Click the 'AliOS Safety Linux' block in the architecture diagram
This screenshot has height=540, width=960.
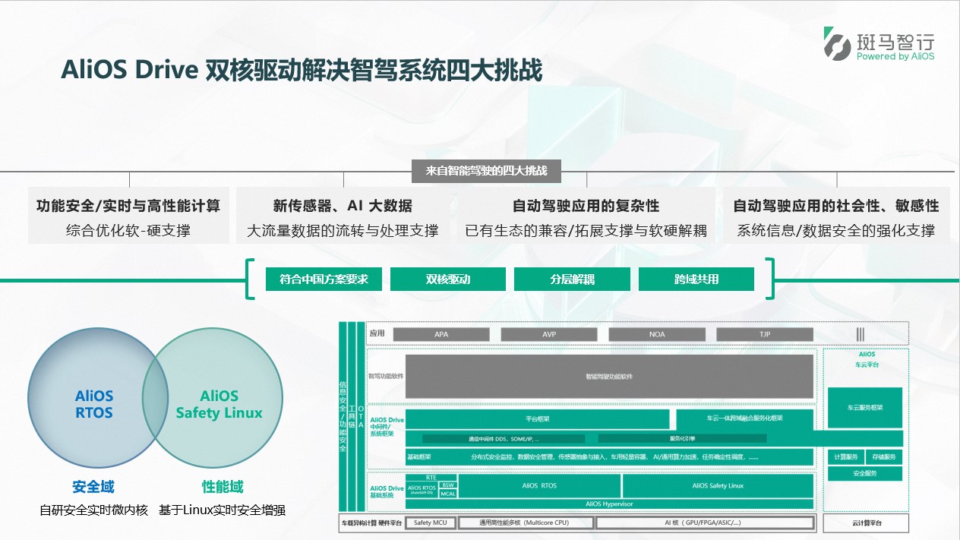coord(718,485)
